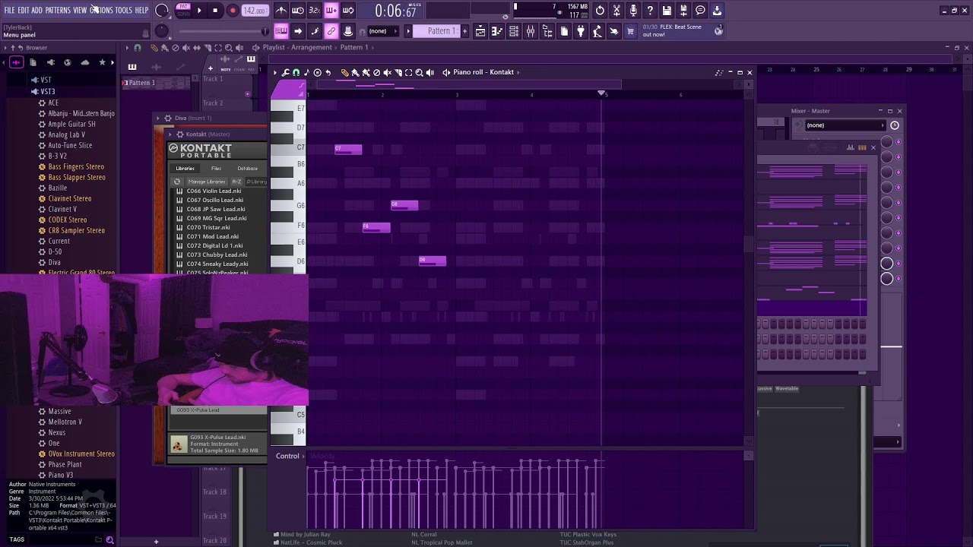The height and width of the screenshot is (547, 973).
Task: Toggle Piano roll magnet snap icon
Action: [x=296, y=72]
